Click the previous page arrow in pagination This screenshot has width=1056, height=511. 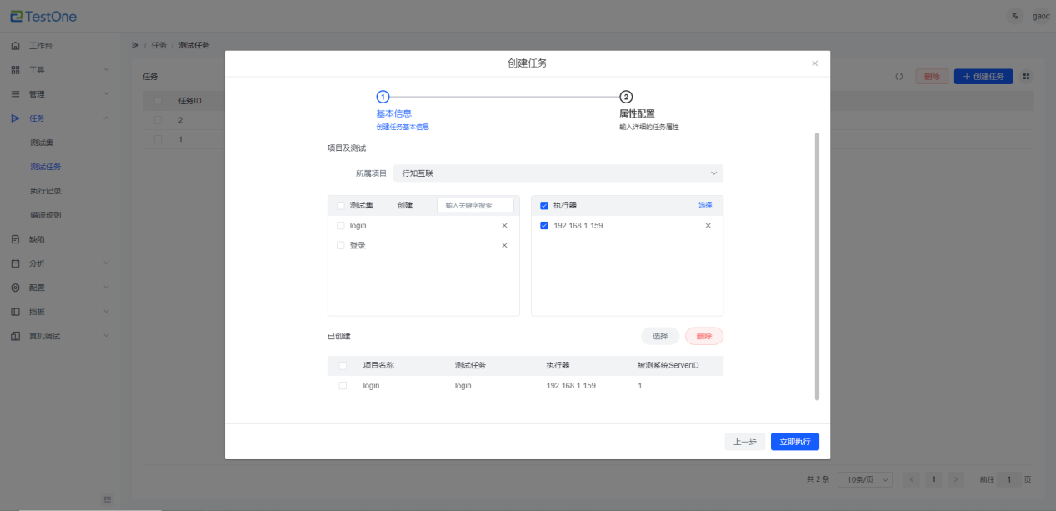click(x=912, y=480)
